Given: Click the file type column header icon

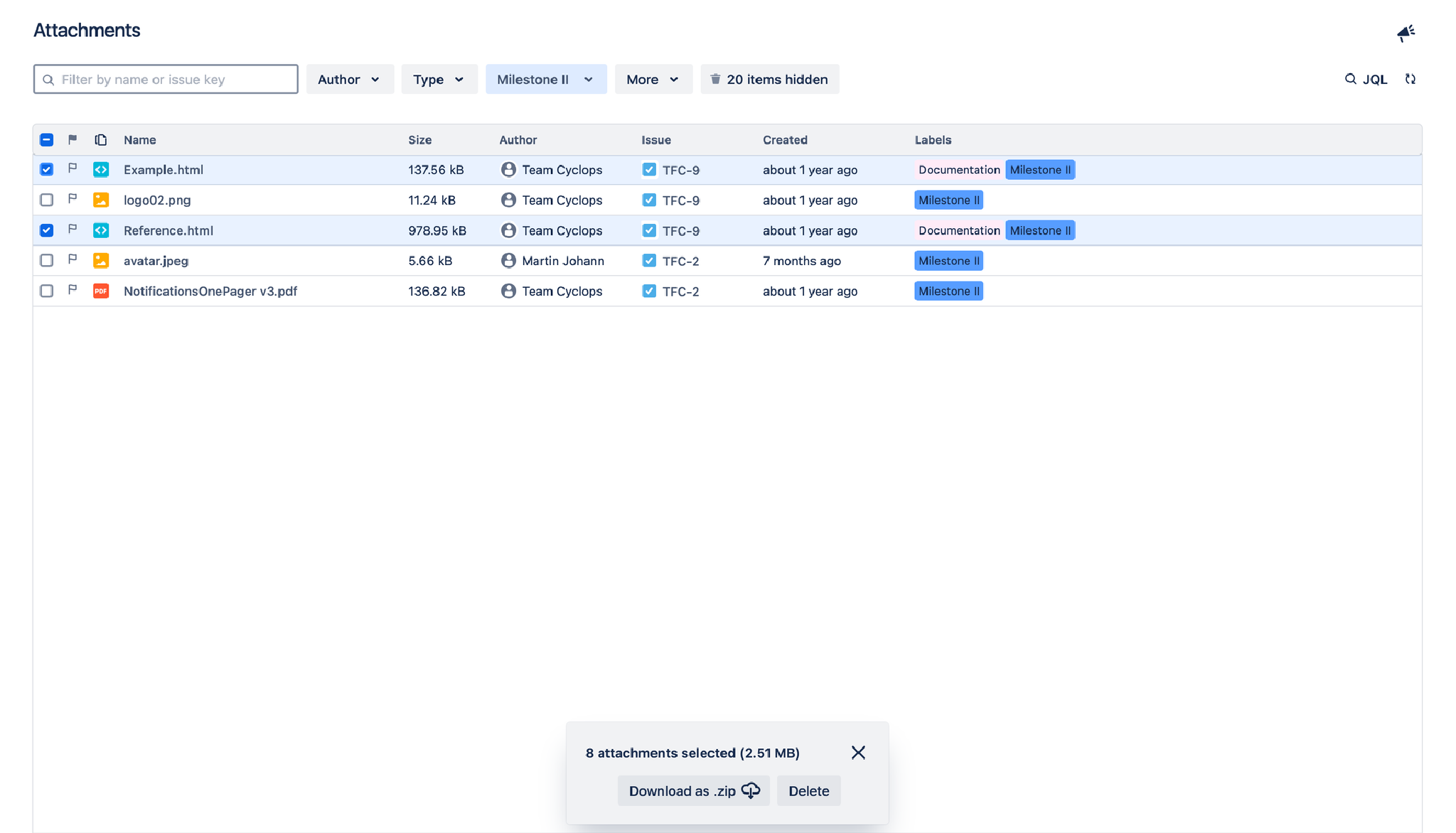Looking at the screenshot, I should click(101, 139).
